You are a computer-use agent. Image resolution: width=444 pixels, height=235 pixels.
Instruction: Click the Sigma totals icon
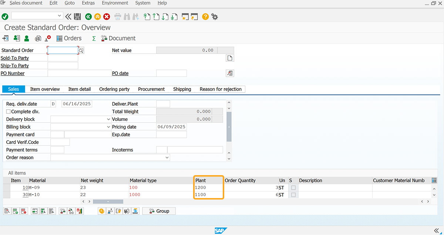pyautogui.click(x=94, y=38)
